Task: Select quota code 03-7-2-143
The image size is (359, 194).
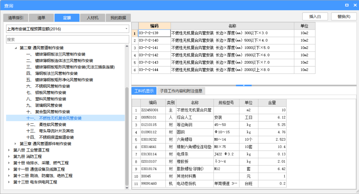Action: [154, 63]
